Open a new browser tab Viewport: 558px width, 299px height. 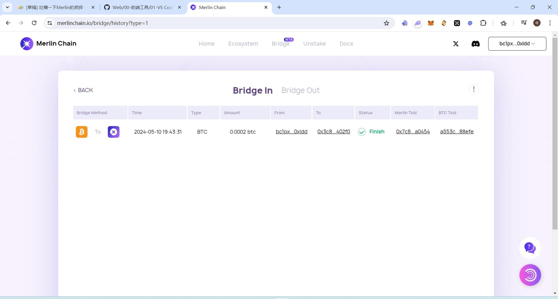point(279,7)
